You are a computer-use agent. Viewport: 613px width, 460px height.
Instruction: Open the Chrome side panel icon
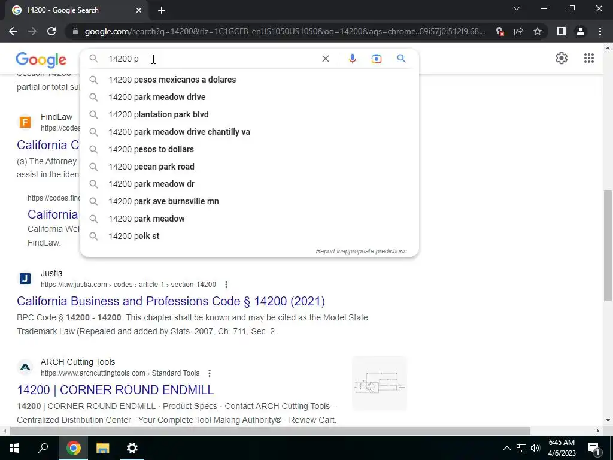(x=562, y=31)
